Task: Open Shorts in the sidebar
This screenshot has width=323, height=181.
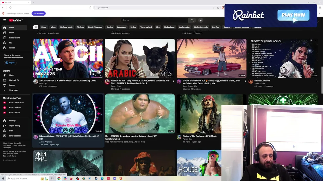Action: 14,33
